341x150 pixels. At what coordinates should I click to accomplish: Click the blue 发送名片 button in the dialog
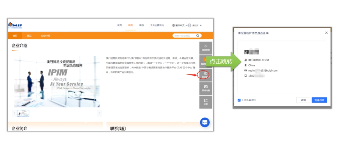[319, 100]
